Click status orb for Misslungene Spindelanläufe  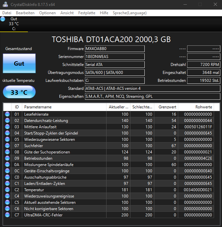(7, 164)
